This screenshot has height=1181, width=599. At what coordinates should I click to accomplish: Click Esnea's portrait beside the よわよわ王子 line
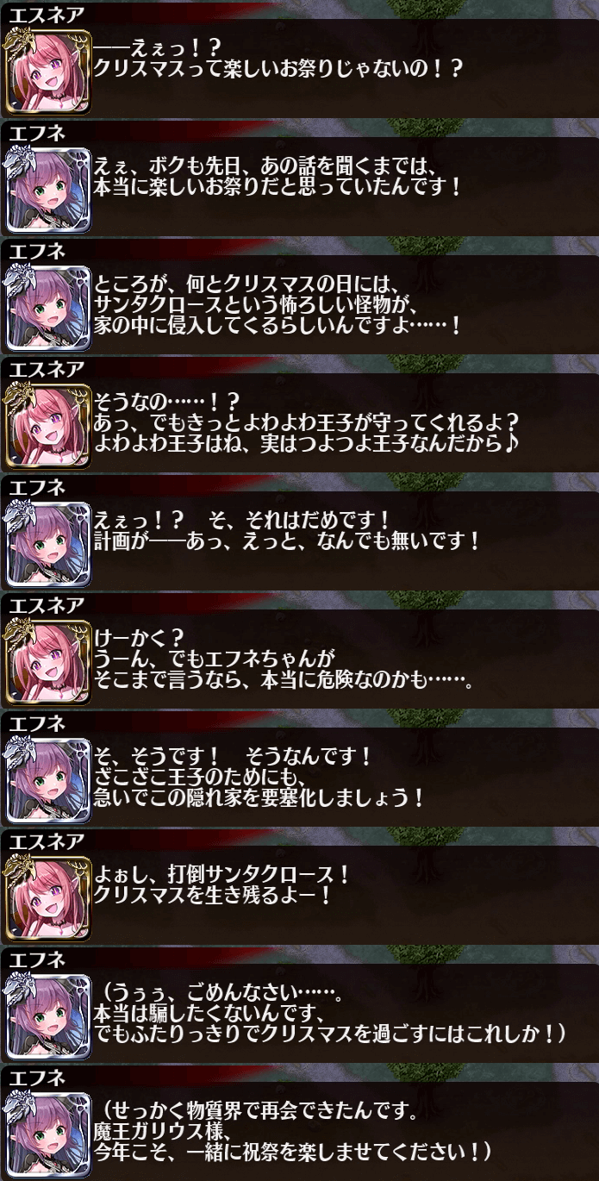pyautogui.click(x=48, y=425)
